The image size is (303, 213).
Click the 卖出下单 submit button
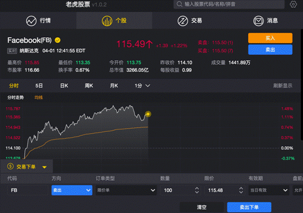pos(249,208)
